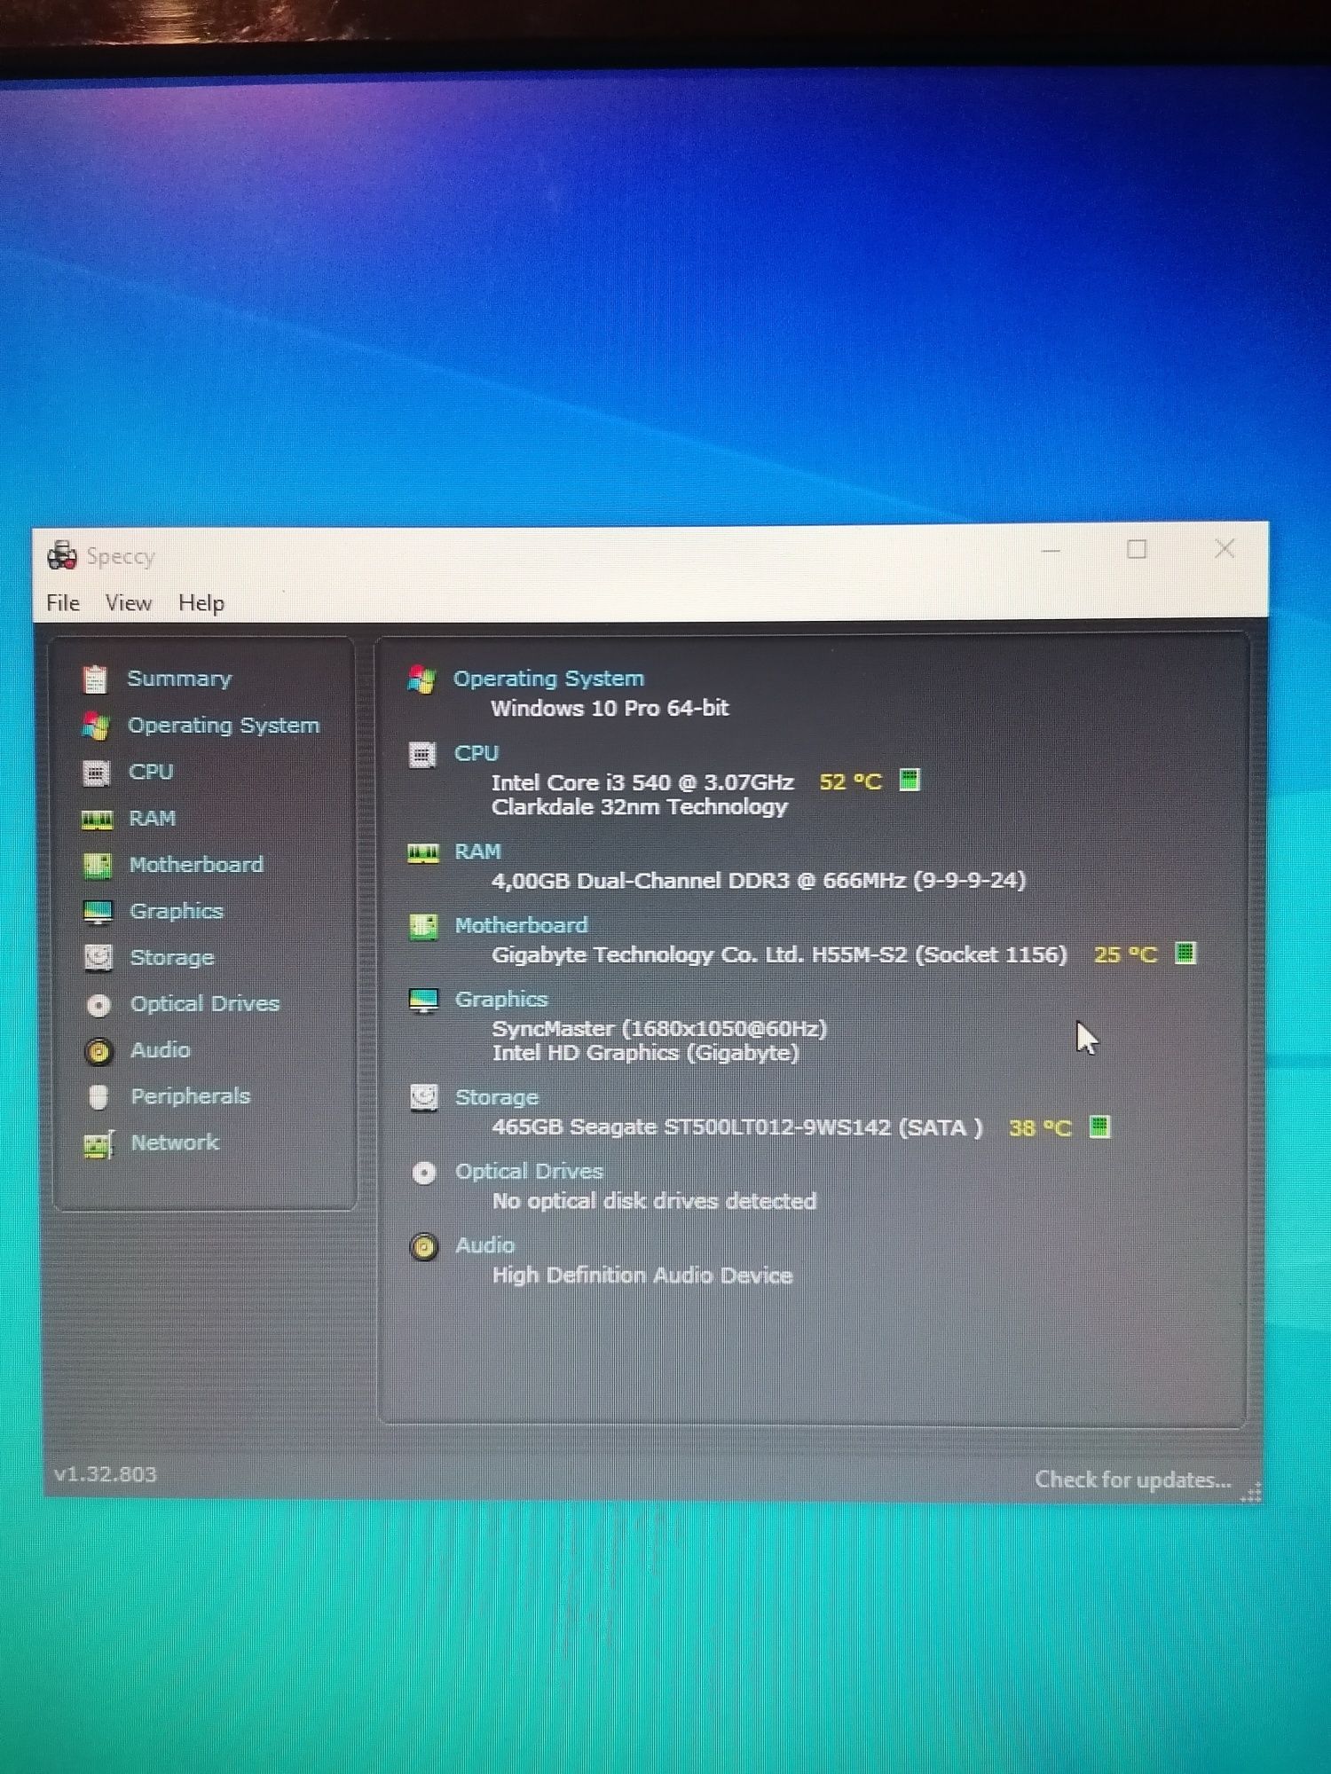Click the motherboard temperature 25 °C reading

[1126, 955]
